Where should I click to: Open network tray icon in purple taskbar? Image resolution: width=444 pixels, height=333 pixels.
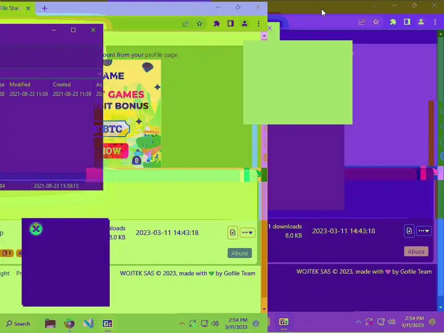point(381,322)
